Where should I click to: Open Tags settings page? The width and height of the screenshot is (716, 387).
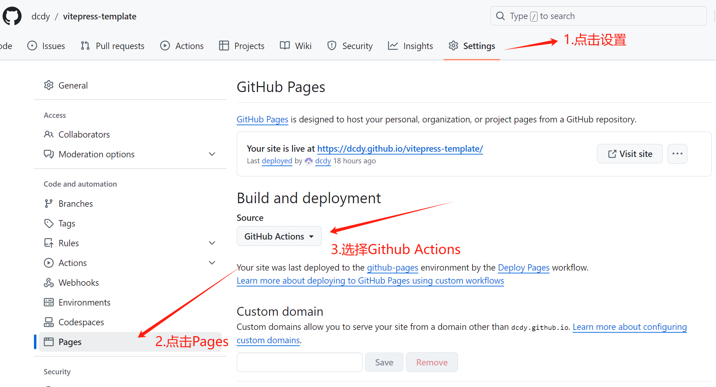point(130,223)
